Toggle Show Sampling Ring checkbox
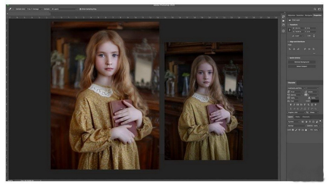 (80, 9)
